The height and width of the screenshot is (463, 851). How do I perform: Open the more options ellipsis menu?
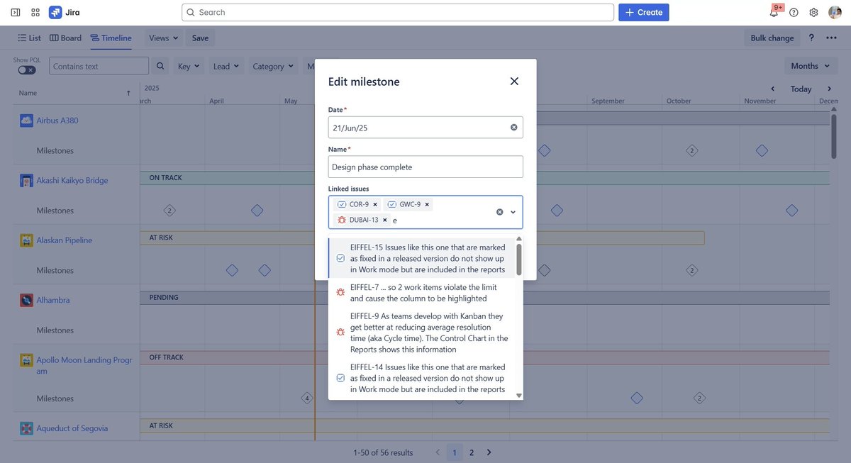[x=831, y=38]
